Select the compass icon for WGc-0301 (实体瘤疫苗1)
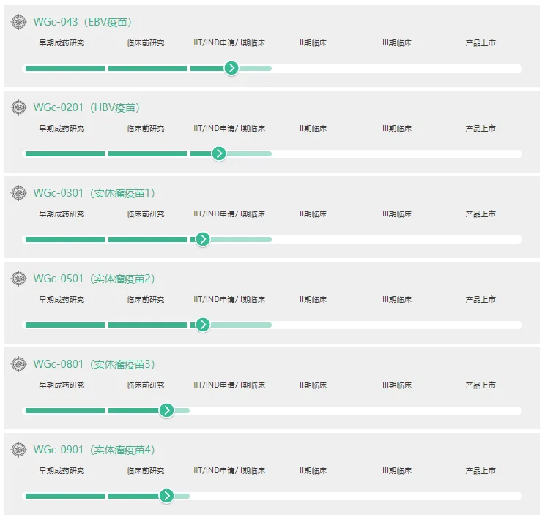The width and height of the screenshot is (542, 517). pos(18,193)
